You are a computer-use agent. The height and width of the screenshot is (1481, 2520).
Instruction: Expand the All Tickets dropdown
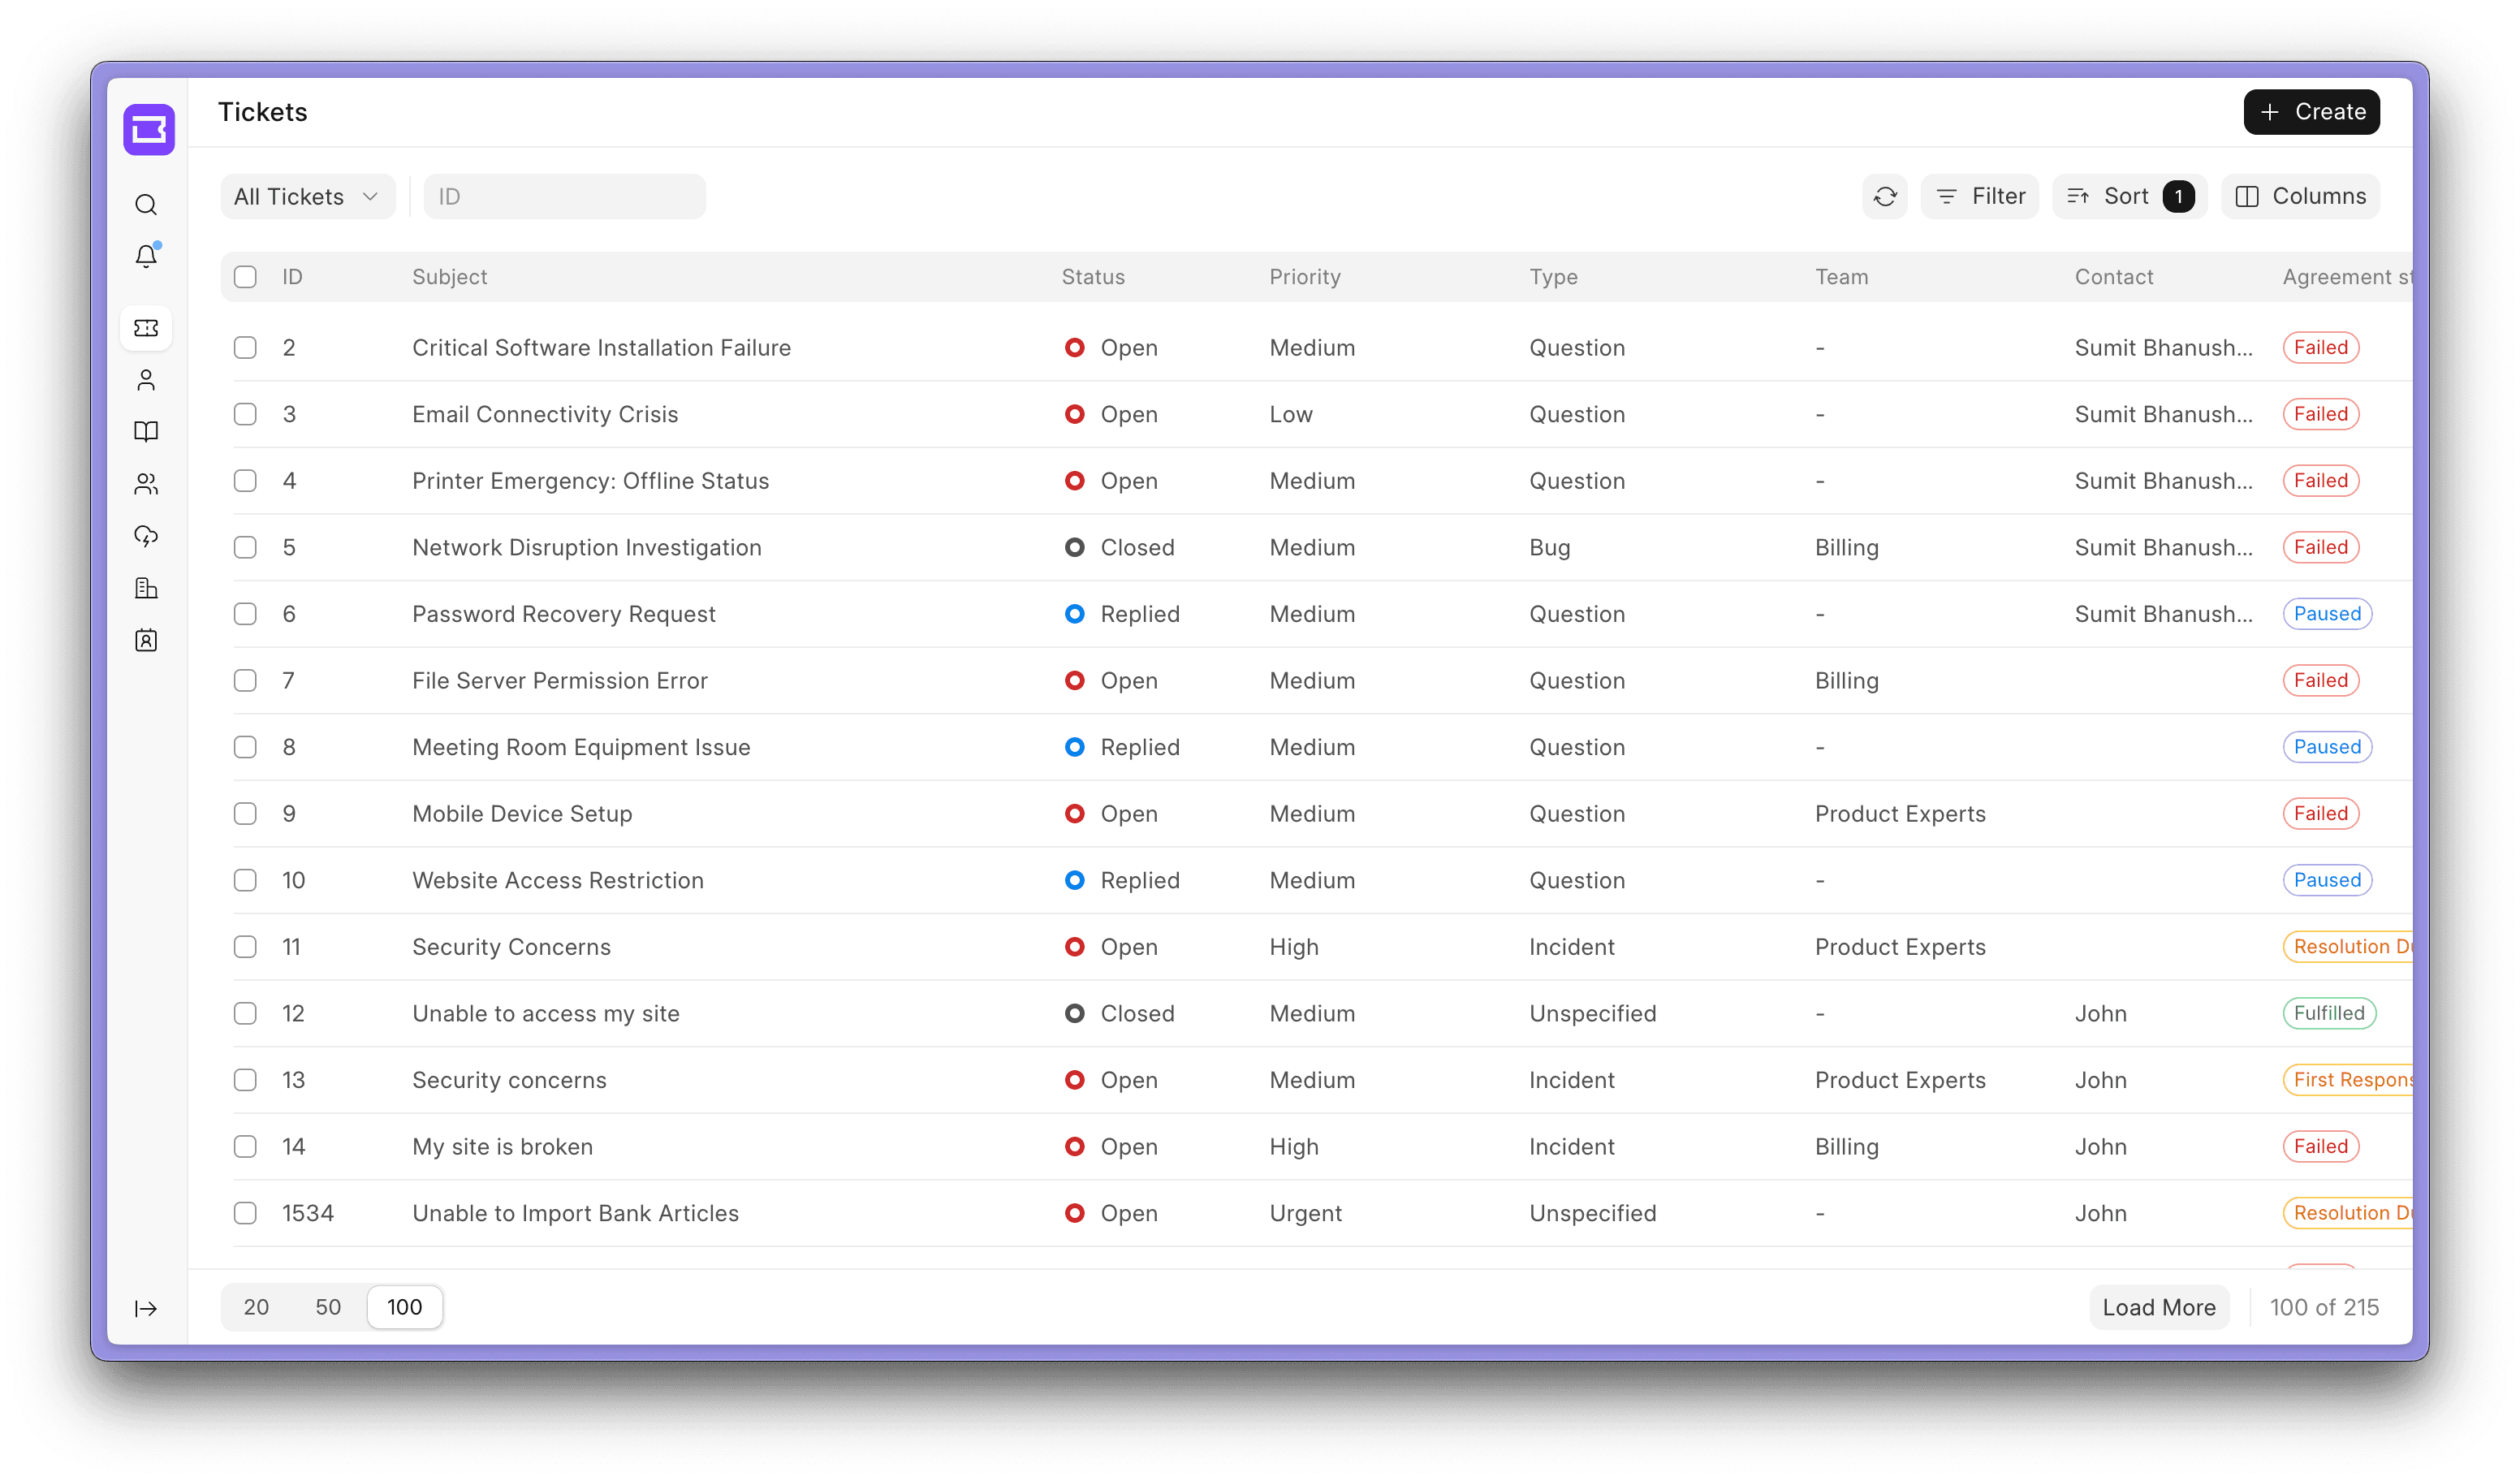(x=307, y=197)
